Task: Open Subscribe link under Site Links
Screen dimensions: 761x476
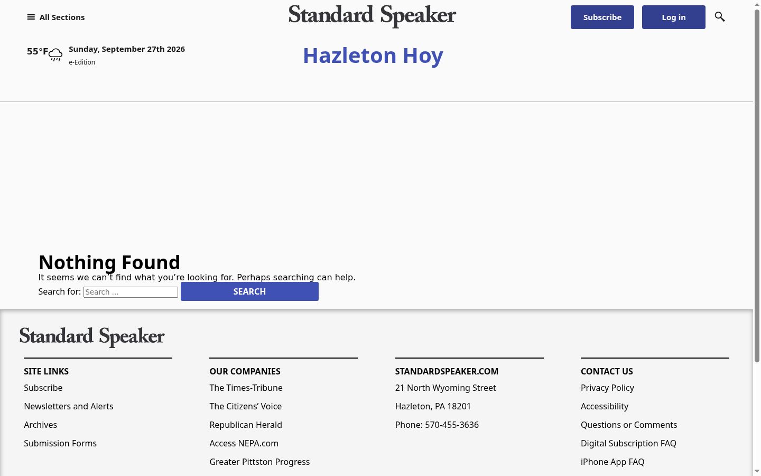Action: tap(43, 388)
